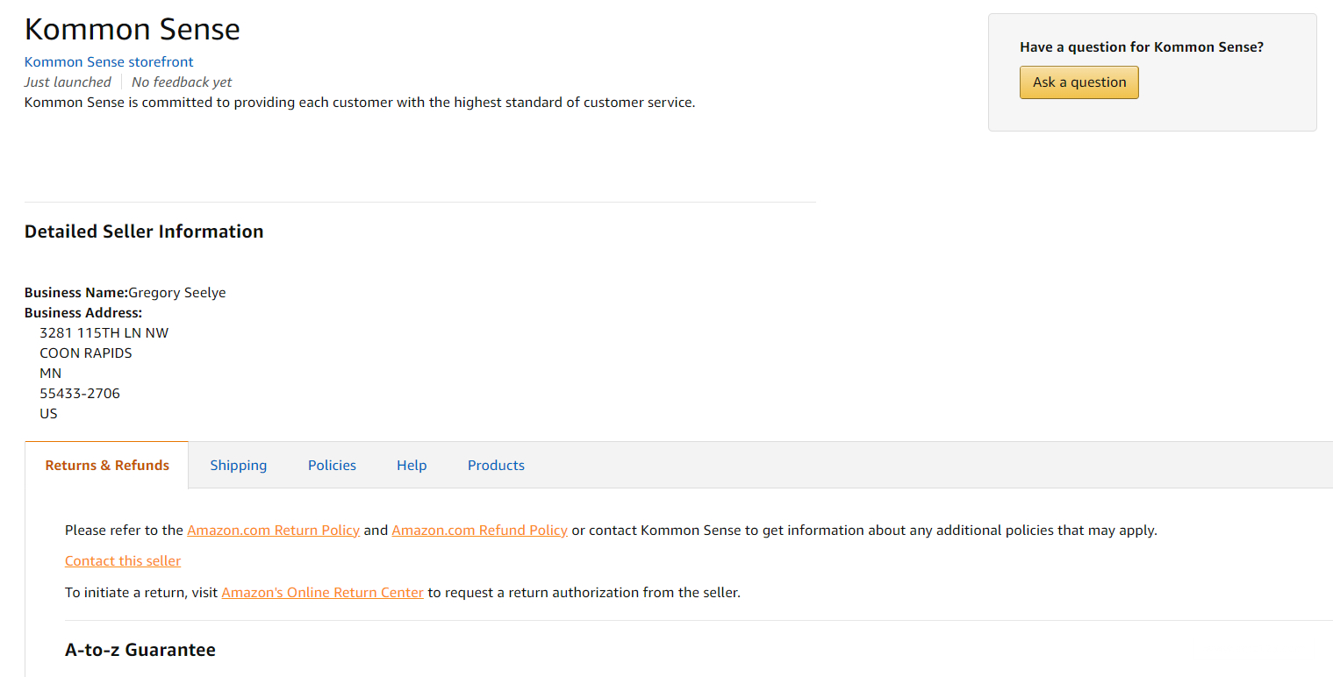Click the Kommon Sense page title

pos(133,30)
